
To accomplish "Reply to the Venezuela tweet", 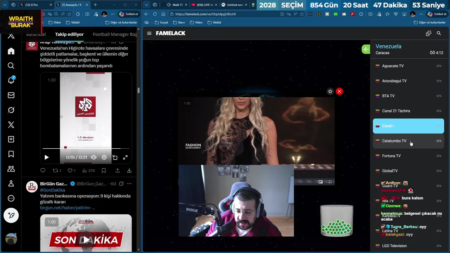I will (x=43, y=170).
